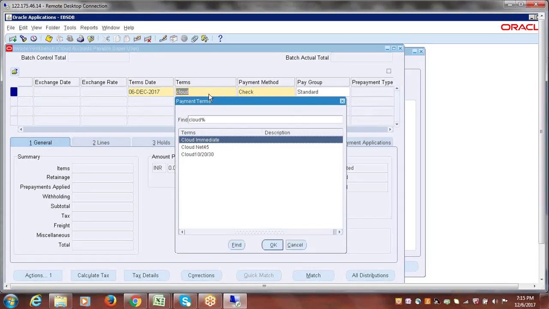Viewport: 549px width, 309px height.
Task: Click the invoice grid scroll-right arrow
Action: coord(390,129)
